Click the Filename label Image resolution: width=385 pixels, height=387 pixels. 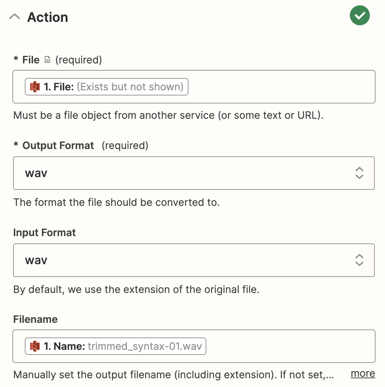click(35, 319)
